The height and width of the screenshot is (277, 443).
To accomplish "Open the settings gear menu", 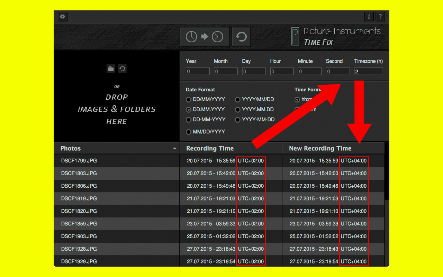I will pyautogui.click(x=63, y=17).
